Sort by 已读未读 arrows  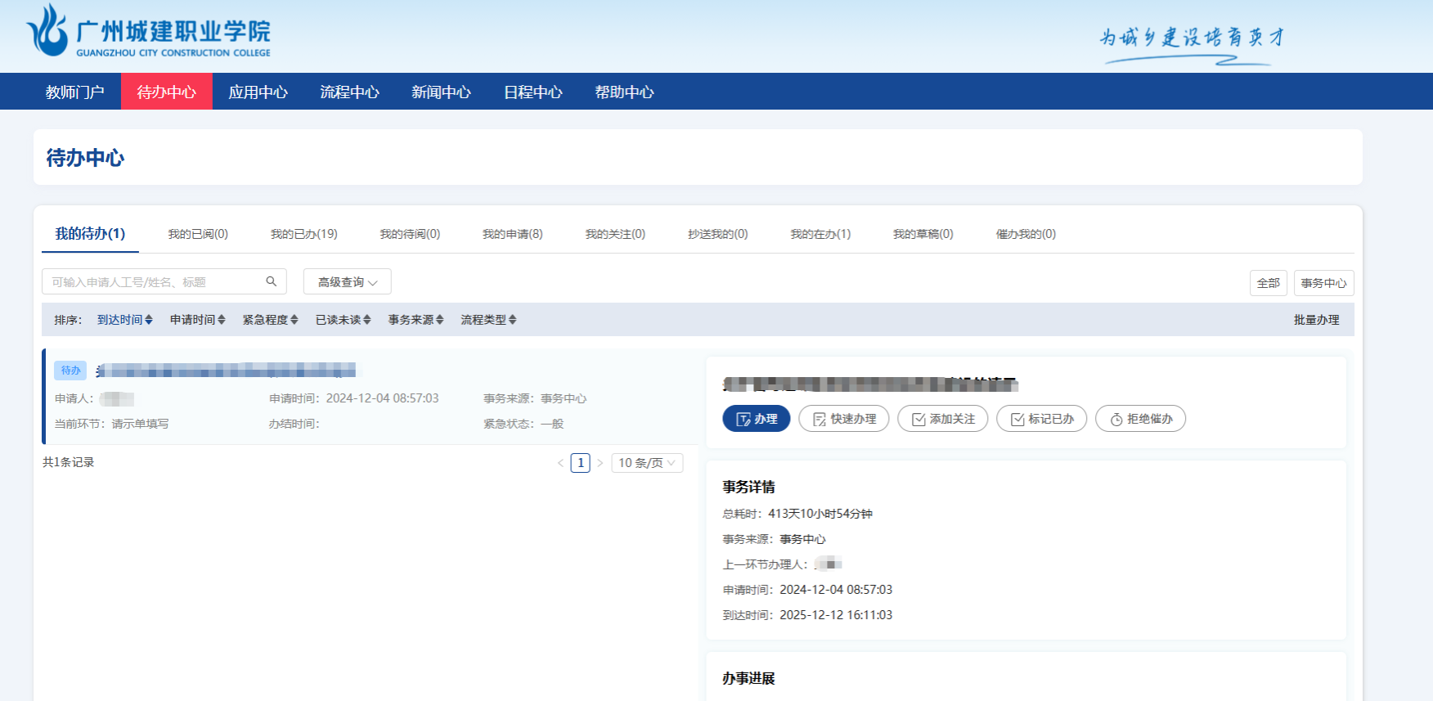tap(366, 320)
